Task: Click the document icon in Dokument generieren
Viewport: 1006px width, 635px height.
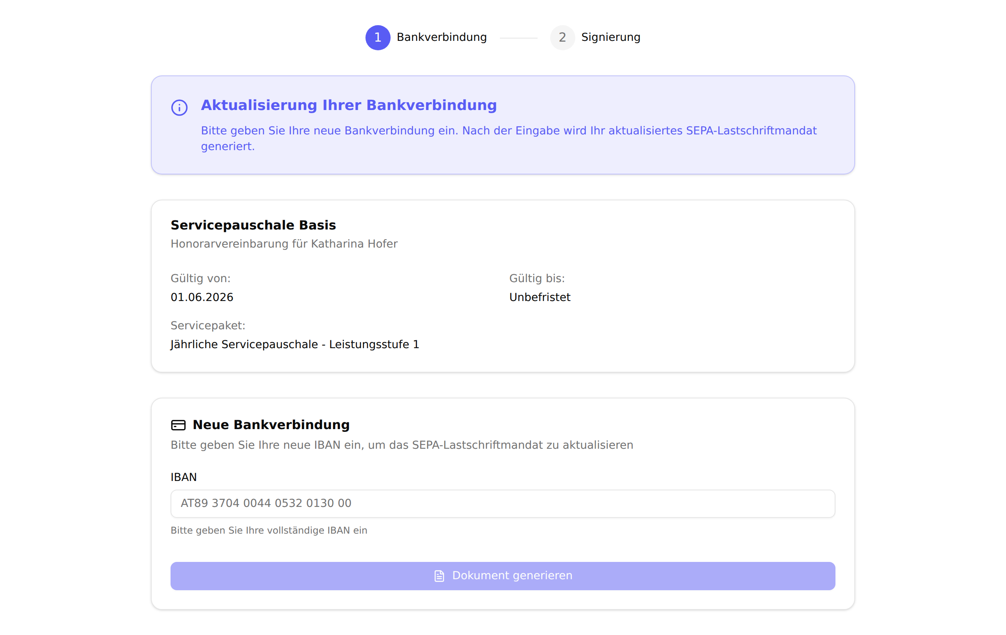Action: pos(439,576)
